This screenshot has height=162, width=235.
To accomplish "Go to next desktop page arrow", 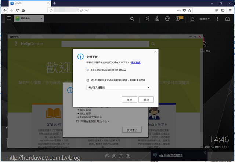I will (x=229, y=92).
